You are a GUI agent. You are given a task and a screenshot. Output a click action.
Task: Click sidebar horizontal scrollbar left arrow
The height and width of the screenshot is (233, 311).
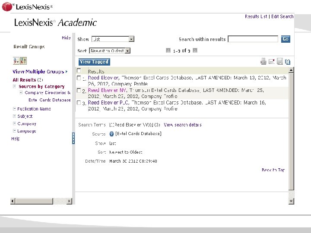click(x=13, y=202)
